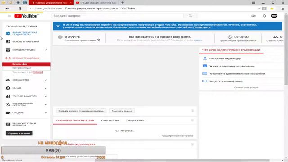Image resolution: width=288 pixels, height=162 pixels.
Task: Click the additional settings card icon in checklist
Action: point(205,73)
